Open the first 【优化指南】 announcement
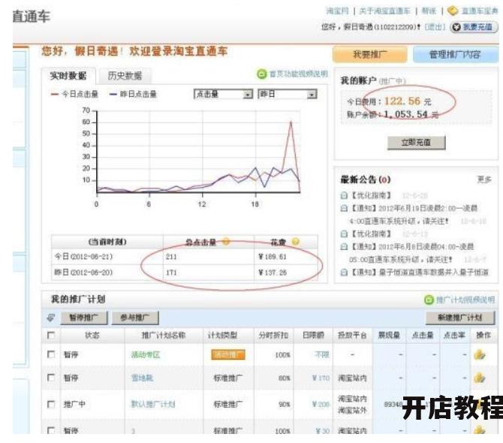Viewport: 503px width, 443px height. (371, 195)
